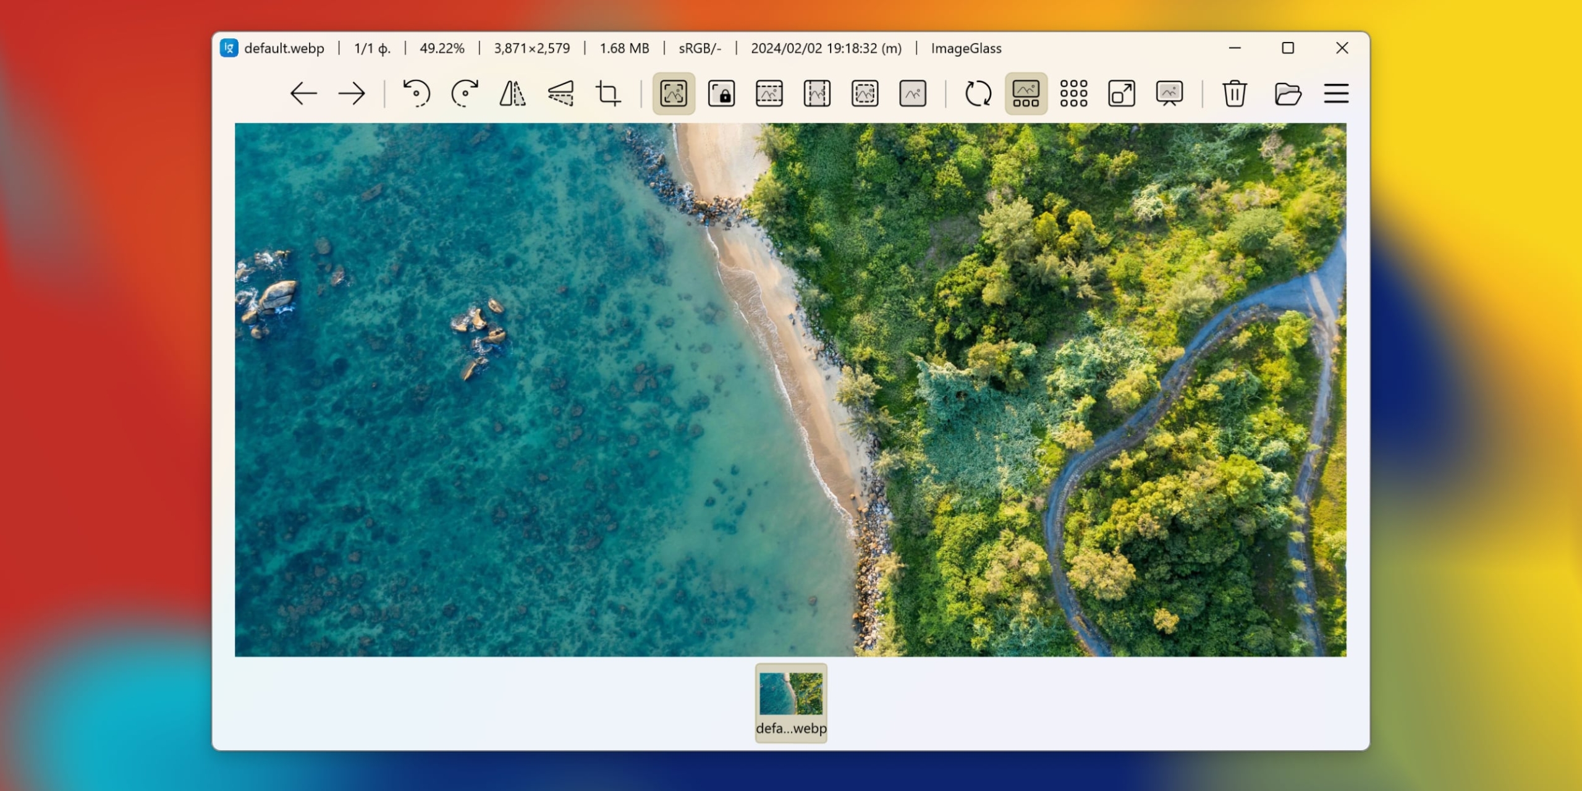Image resolution: width=1582 pixels, height=791 pixels.
Task: Delete image with trash icon
Action: [1234, 94]
